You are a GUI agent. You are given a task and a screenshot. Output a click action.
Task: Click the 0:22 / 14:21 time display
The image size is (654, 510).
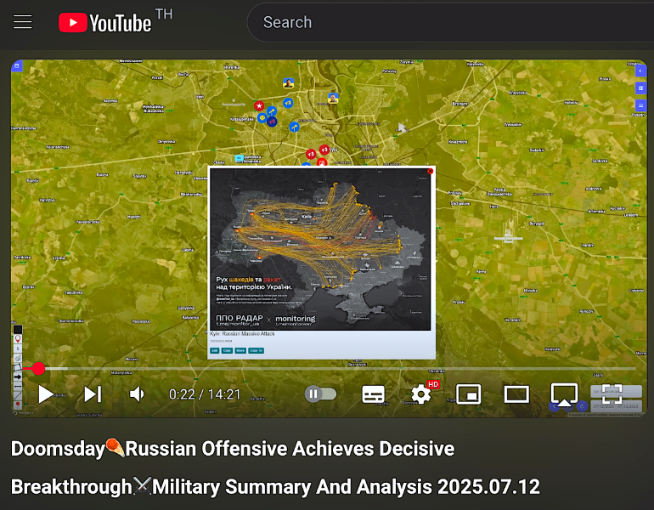205,394
